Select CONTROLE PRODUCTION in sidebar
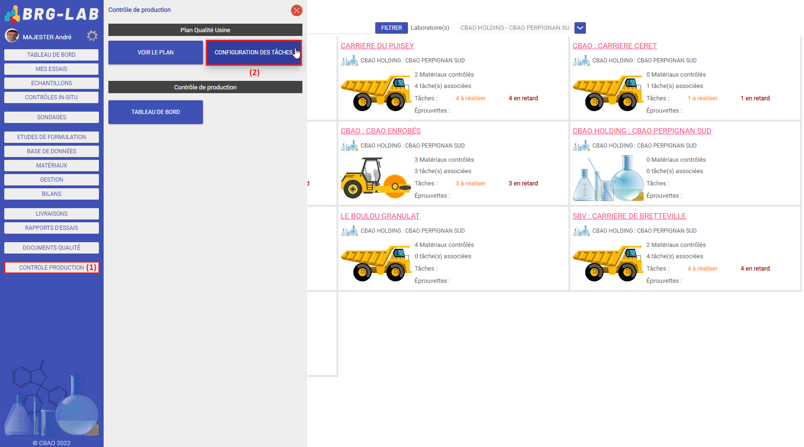 point(52,268)
